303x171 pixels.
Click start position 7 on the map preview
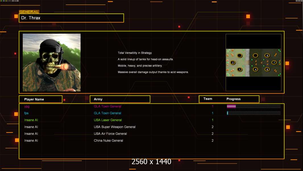click(x=274, y=62)
